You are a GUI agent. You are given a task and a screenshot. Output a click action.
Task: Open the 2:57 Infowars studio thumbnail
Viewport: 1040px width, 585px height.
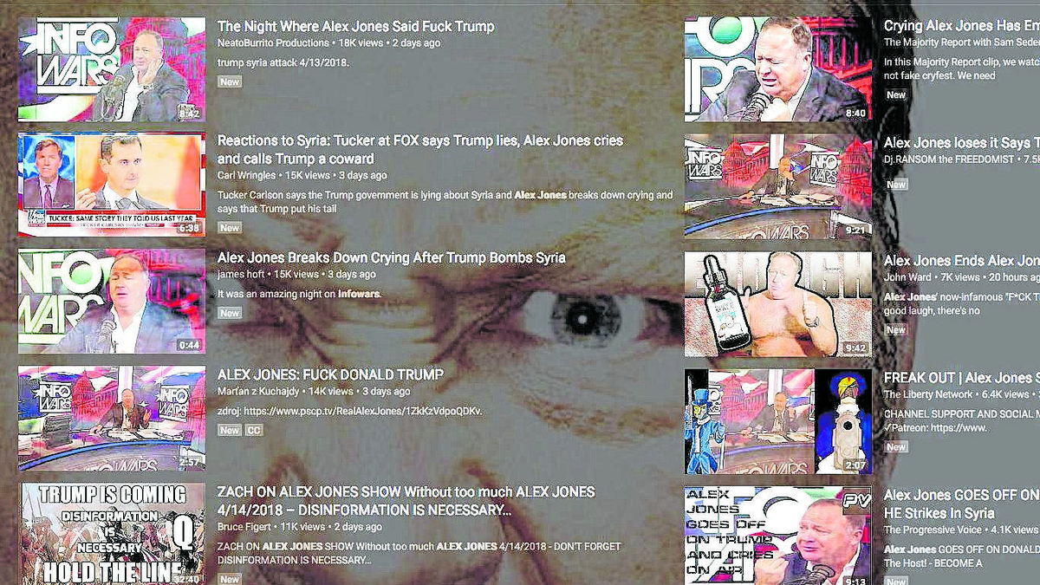pyautogui.click(x=112, y=418)
